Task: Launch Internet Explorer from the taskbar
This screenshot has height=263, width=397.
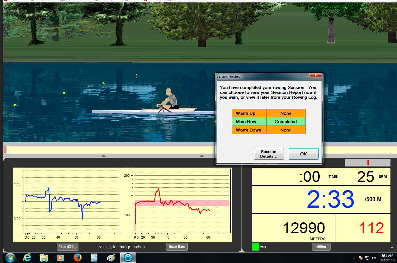Action: click(27, 257)
